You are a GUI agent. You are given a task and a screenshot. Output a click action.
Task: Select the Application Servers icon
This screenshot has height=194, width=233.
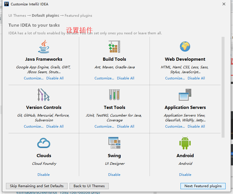click(185, 94)
